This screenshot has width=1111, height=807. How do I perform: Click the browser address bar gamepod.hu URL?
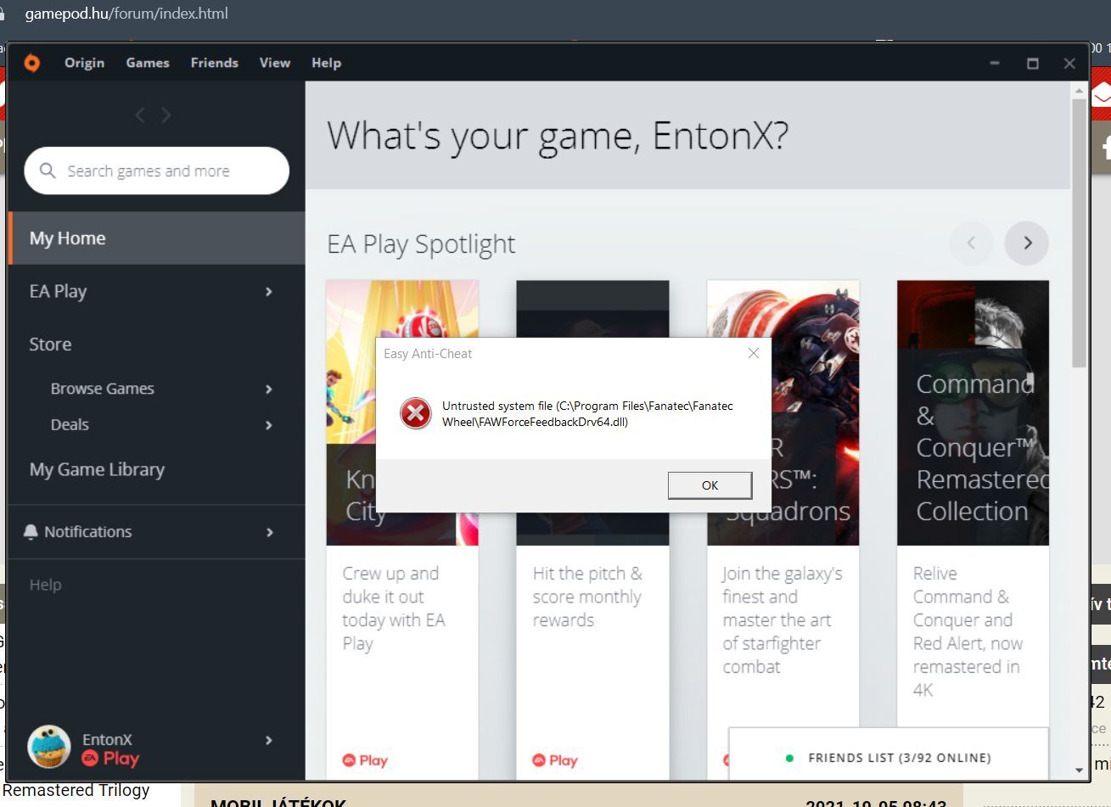click(126, 14)
